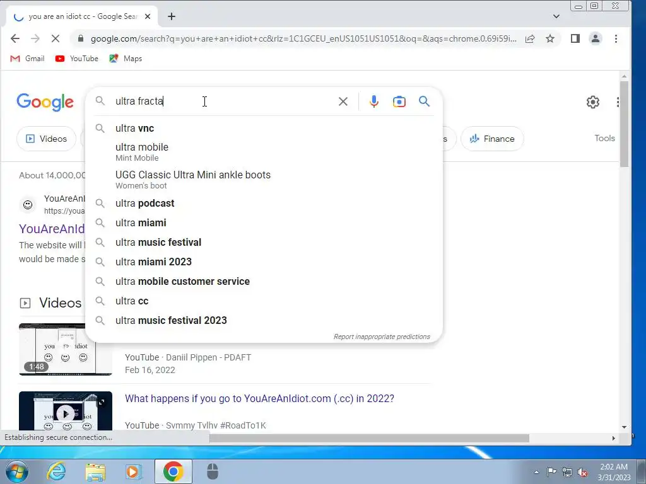Close the 'you are an idiot cc' tab
Image resolution: width=646 pixels, height=484 pixels.
click(148, 16)
